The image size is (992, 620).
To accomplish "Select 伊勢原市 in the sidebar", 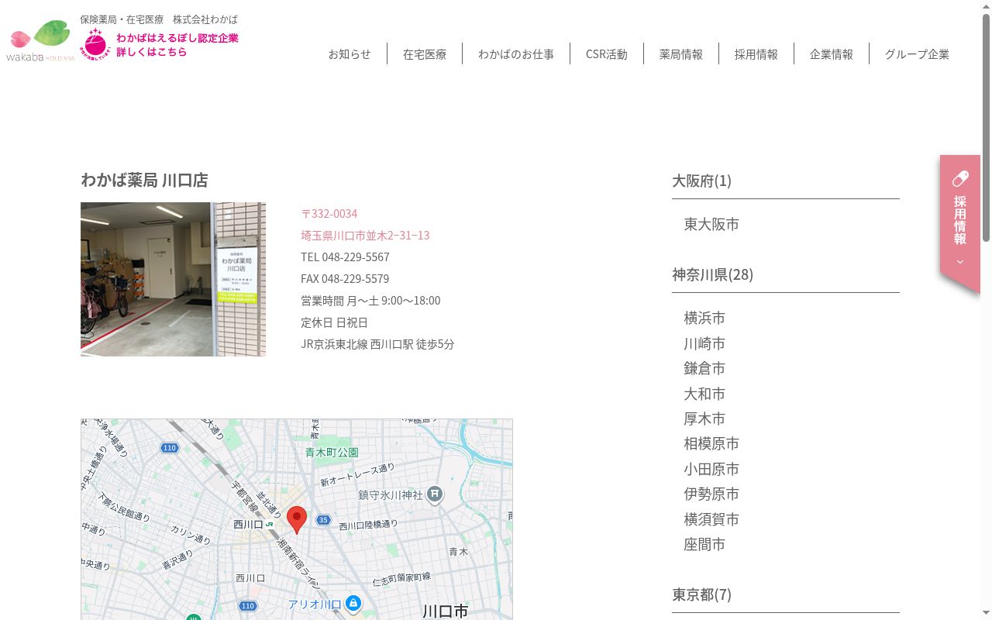I will [x=711, y=494].
